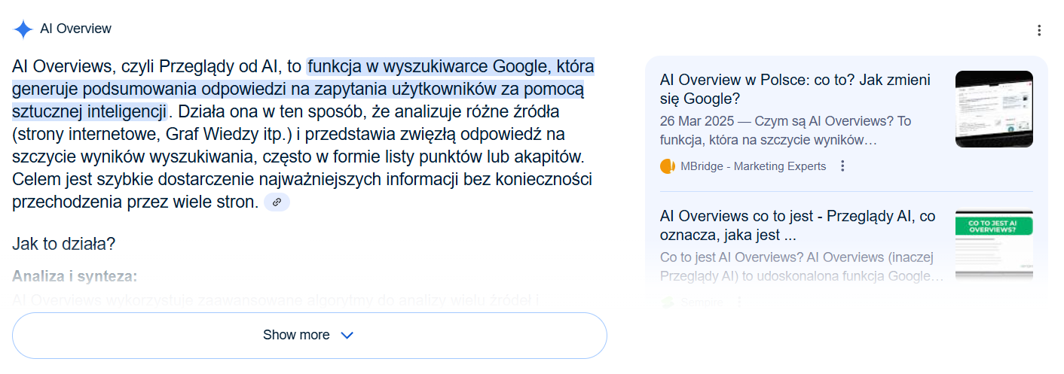Viewport: 1064px width, 374px height.
Task: Click the MBridge - Marketing Experts source name
Action: tap(753, 166)
